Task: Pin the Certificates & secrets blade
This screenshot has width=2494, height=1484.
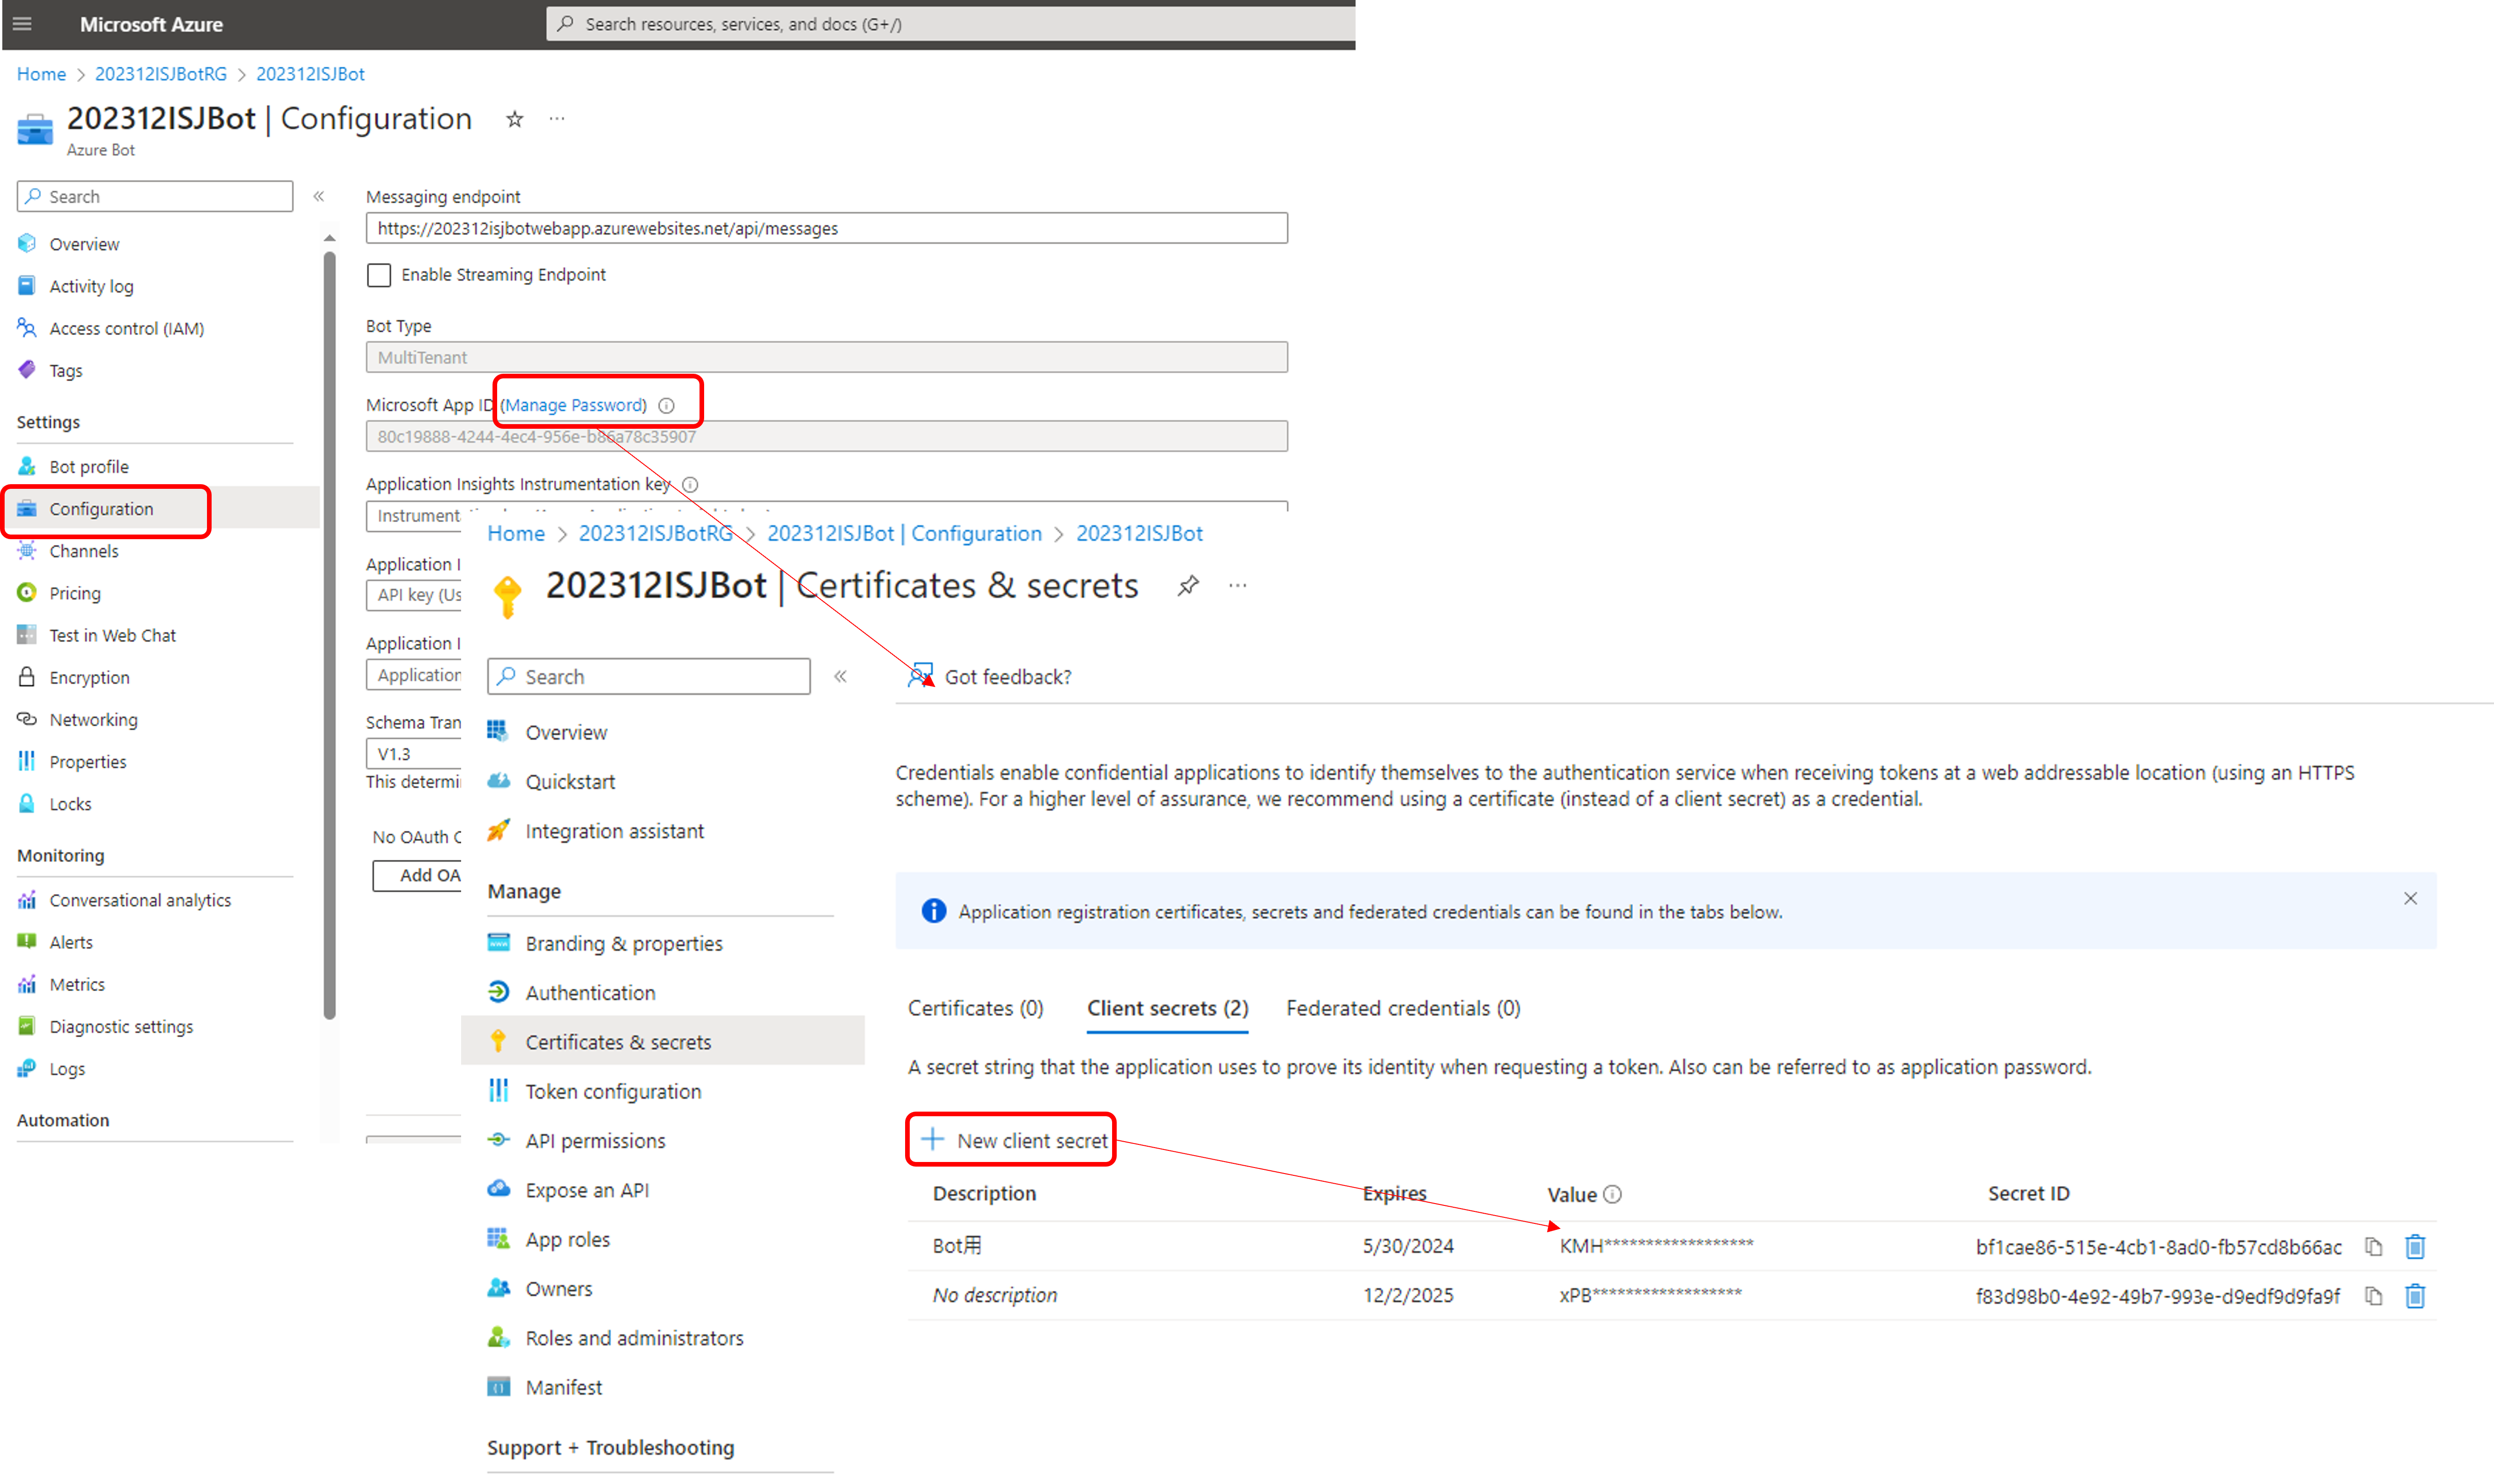Action: 1188,585
